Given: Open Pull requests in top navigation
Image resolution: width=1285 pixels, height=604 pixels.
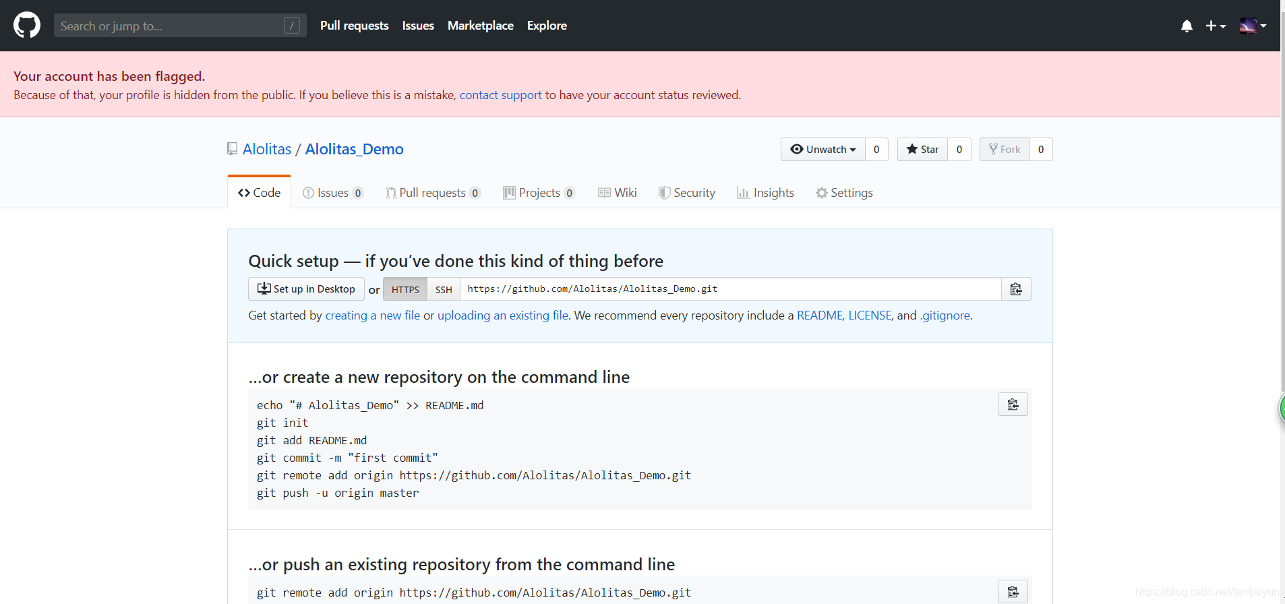Looking at the screenshot, I should click(x=355, y=26).
